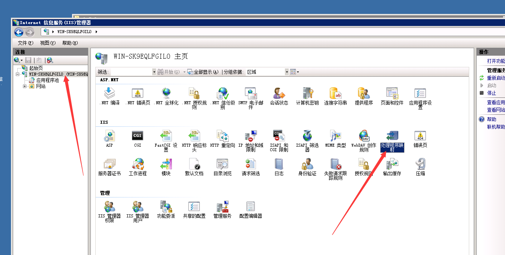505x255 pixels.
Task: Select 应用程序池 in the connections tree
Action: [x=47, y=80]
